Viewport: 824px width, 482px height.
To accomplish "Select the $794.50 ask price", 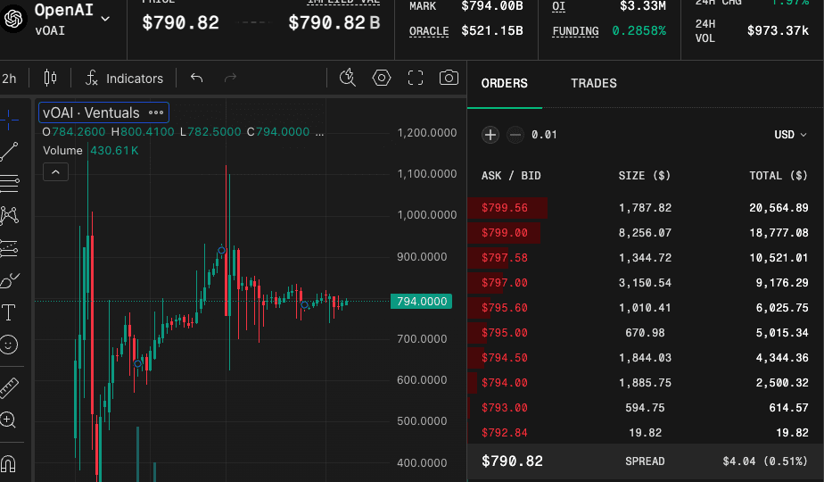I will (505, 358).
